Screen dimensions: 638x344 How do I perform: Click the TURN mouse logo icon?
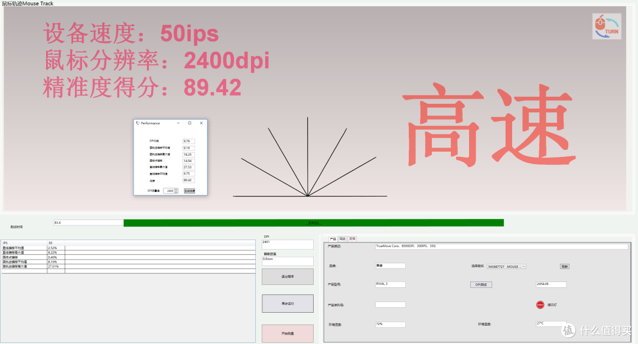click(x=607, y=27)
